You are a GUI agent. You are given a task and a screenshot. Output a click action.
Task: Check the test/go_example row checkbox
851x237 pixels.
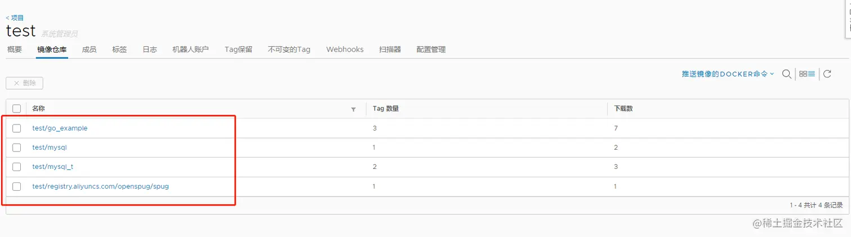pos(16,128)
